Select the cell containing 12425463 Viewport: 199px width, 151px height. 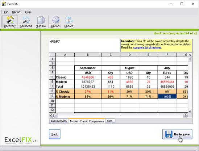click(x=88, y=87)
